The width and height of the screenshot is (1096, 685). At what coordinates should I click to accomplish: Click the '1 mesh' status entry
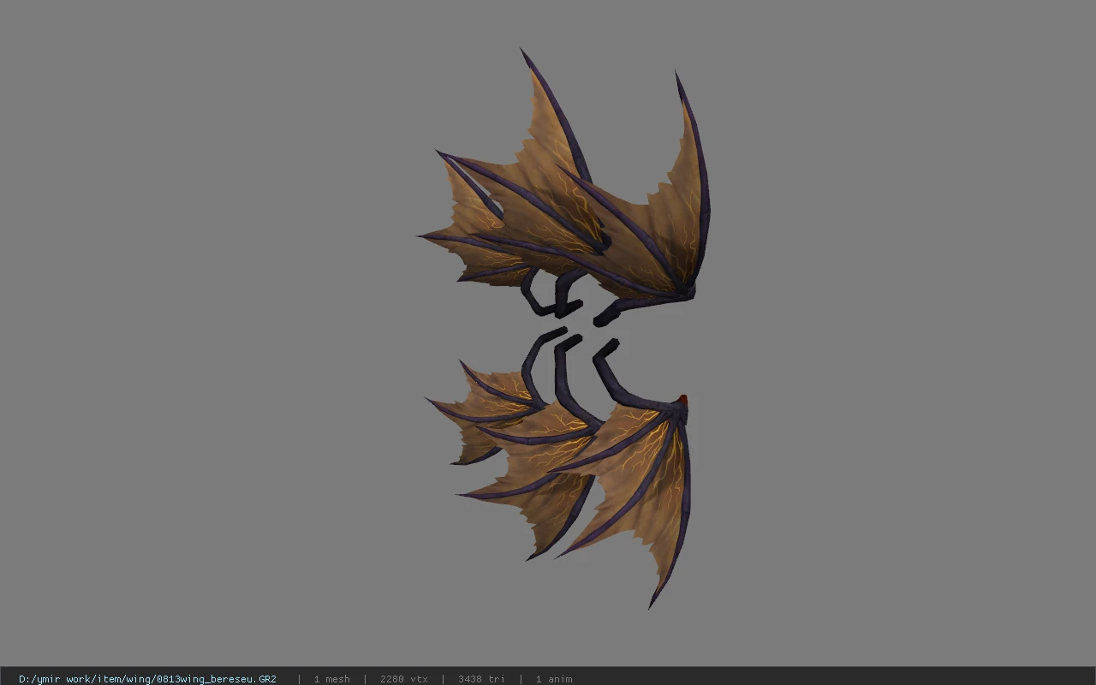[x=331, y=679]
